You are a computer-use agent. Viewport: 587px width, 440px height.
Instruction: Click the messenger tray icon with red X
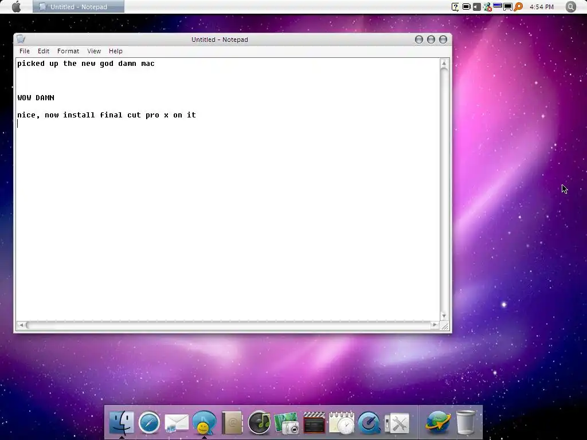coord(487,7)
